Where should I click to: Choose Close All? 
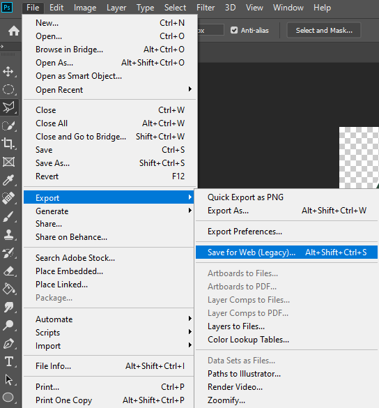(x=109, y=123)
